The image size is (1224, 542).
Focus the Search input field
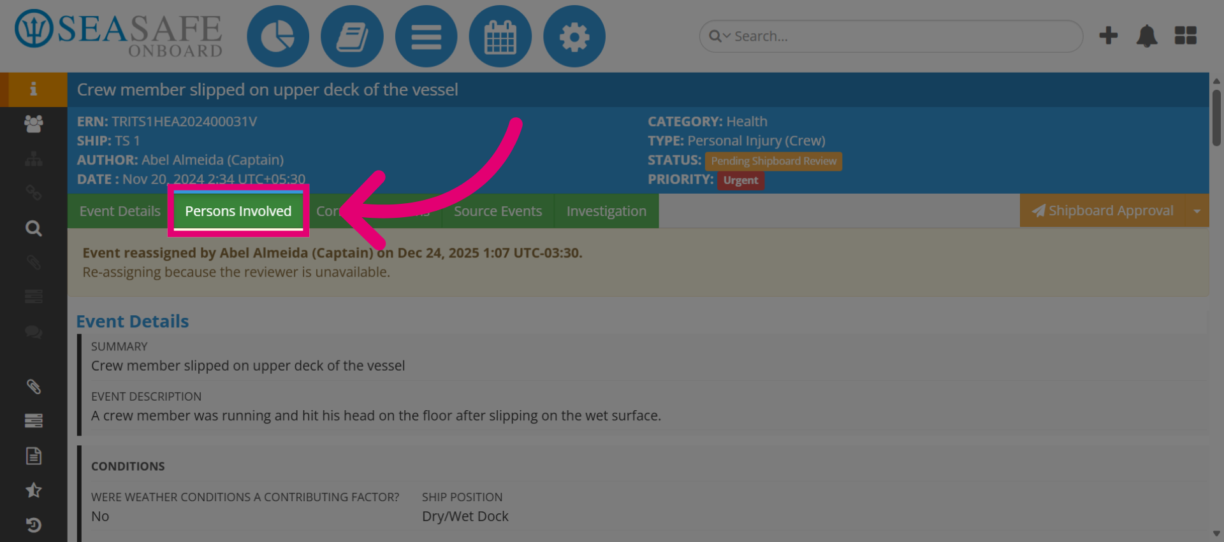coord(891,36)
